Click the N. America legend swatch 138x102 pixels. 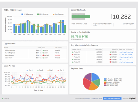click(105, 79)
